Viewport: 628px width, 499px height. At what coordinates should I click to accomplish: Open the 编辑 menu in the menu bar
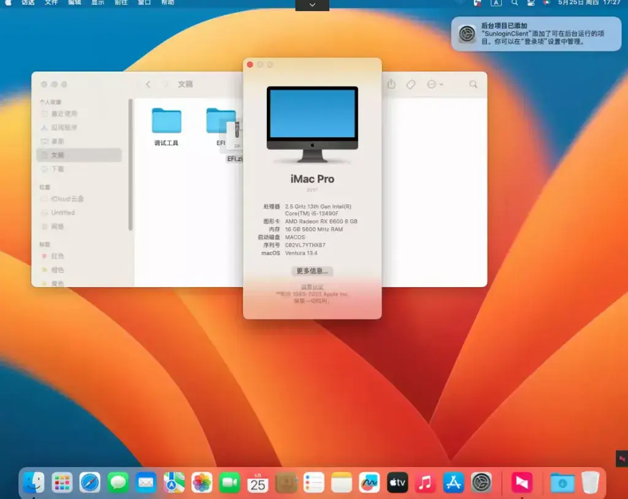(x=74, y=2)
